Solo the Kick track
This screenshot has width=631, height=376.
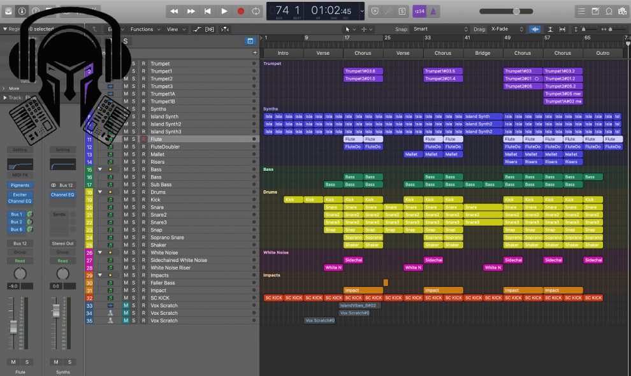(x=134, y=199)
